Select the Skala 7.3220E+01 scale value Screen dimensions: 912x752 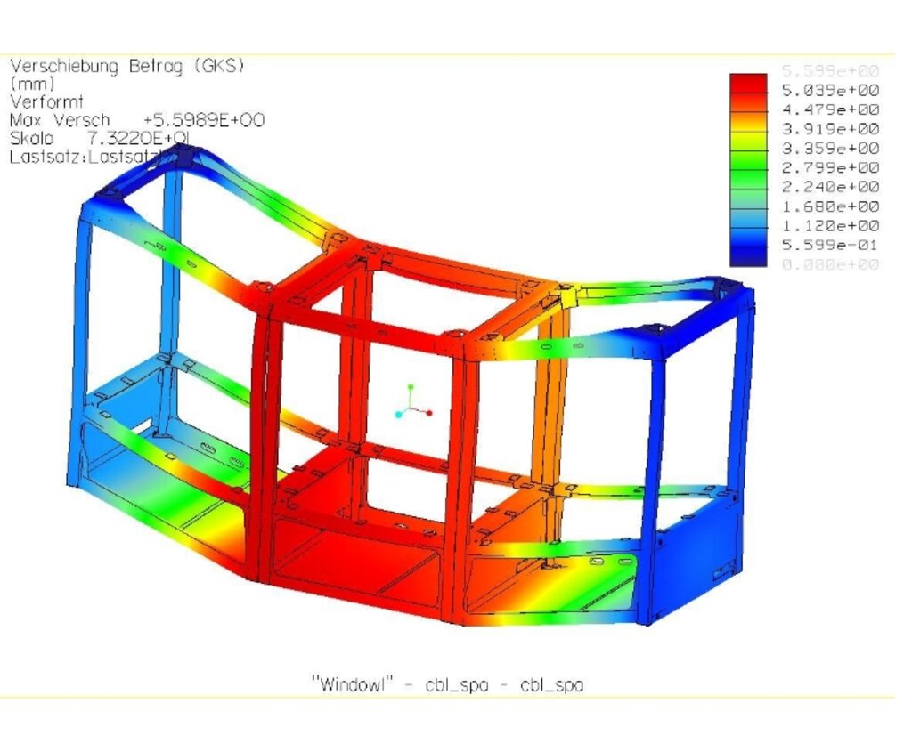click(99, 139)
